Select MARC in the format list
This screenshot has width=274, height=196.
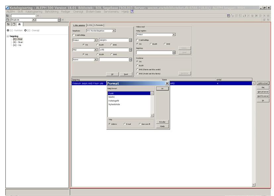tap(112, 97)
